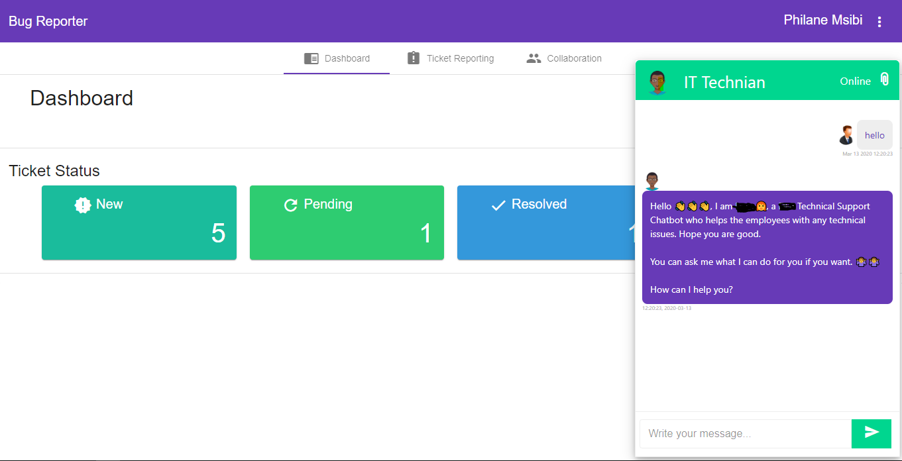Click the refresh icon on the Pending card

[290, 205]
